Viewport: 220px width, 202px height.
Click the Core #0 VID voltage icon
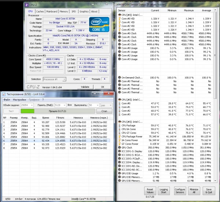pos(120,19)
